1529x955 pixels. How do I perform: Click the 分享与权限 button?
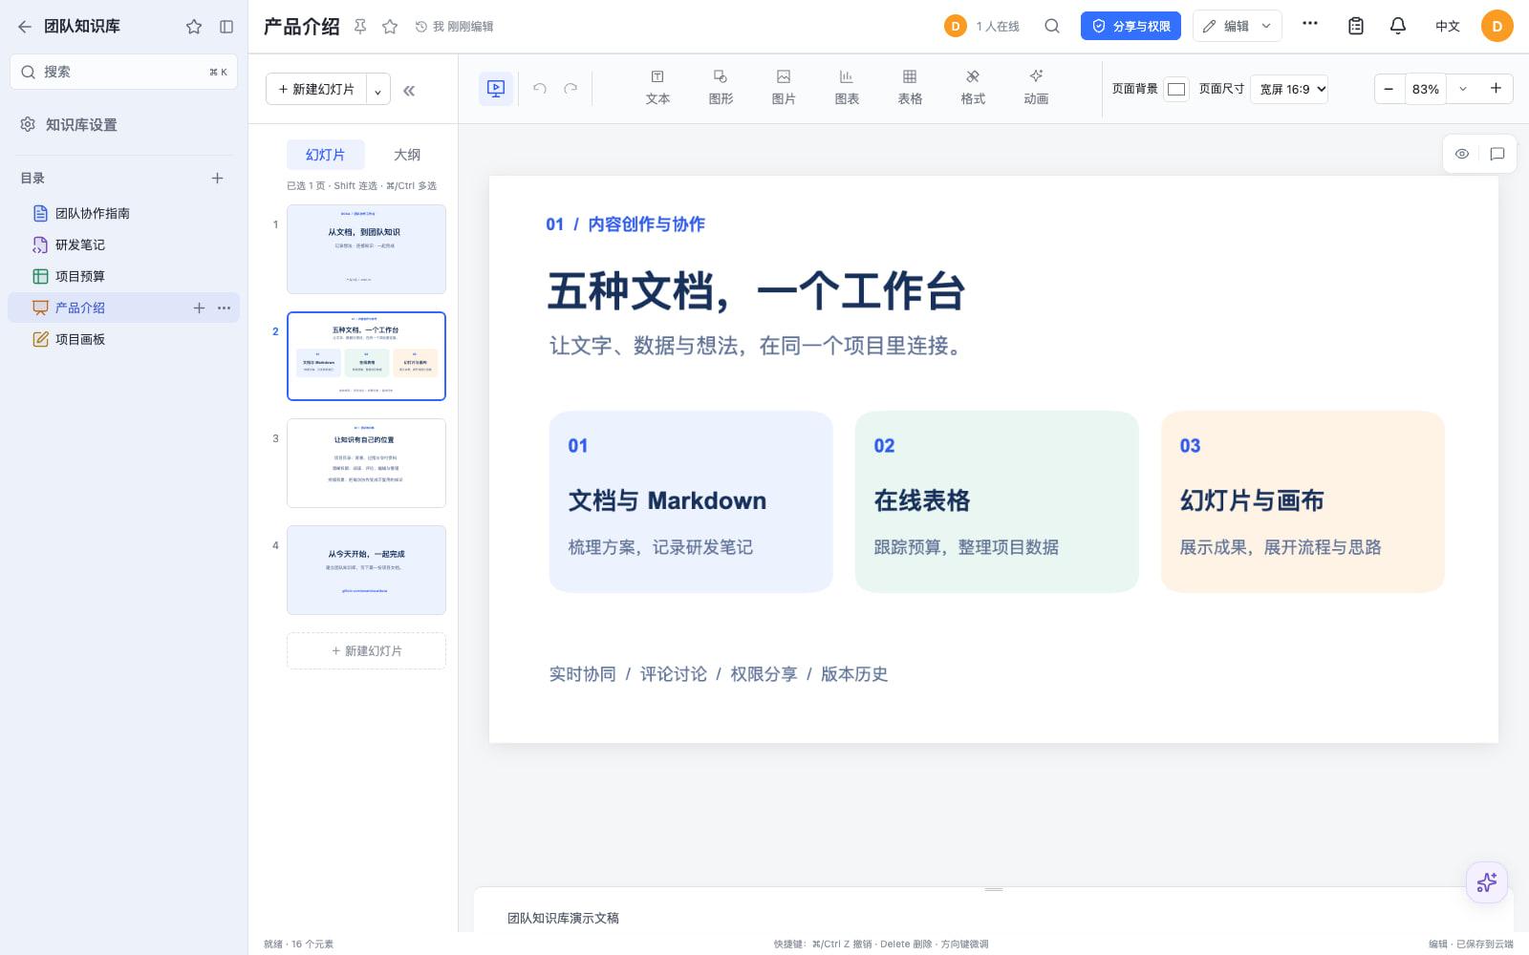pos(1131,26)
